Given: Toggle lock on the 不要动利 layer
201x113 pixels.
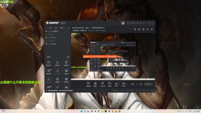Looking at the screenshot, I should [x=49, y=31].
